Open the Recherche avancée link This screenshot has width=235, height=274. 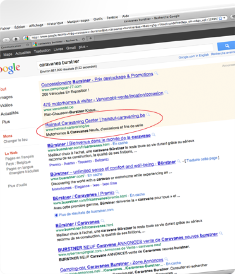[x=223, y=53]
